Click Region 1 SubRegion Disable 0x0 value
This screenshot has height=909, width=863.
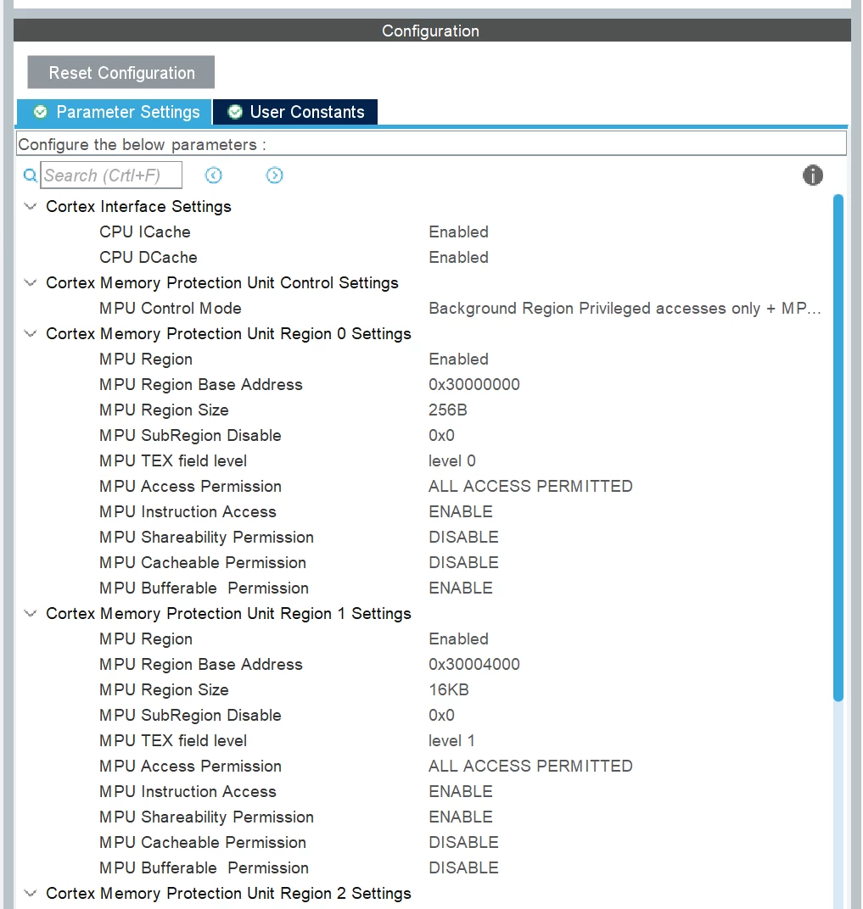441,716
